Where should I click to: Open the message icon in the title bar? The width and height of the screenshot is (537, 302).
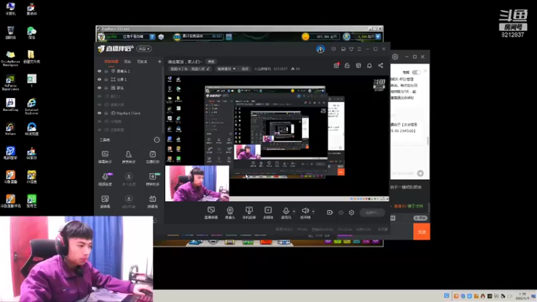click(x=334, y=49)
